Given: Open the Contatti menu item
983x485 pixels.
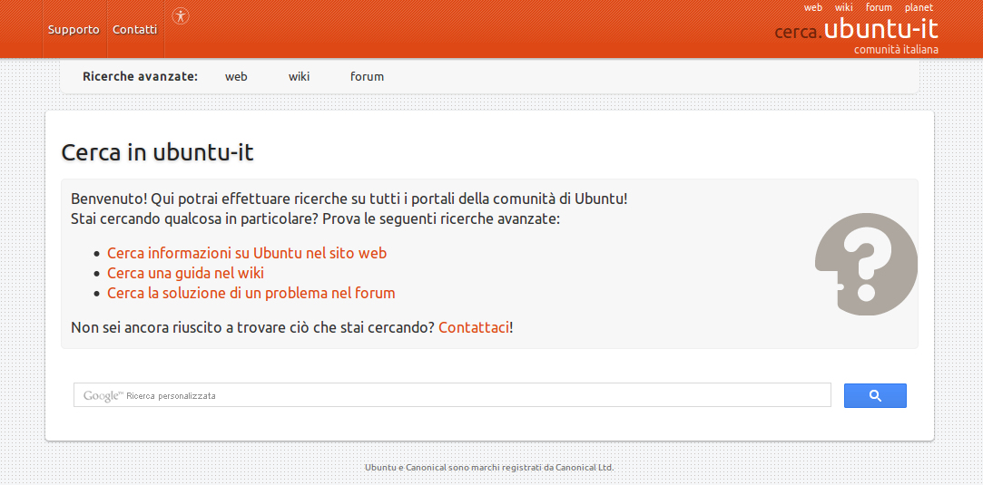Looking at the screenshot, I should click(x=134, y=29).
